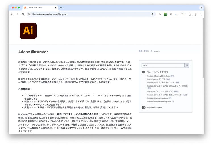
Task: Click the 検索 search input field
Action: pos(163,65)
